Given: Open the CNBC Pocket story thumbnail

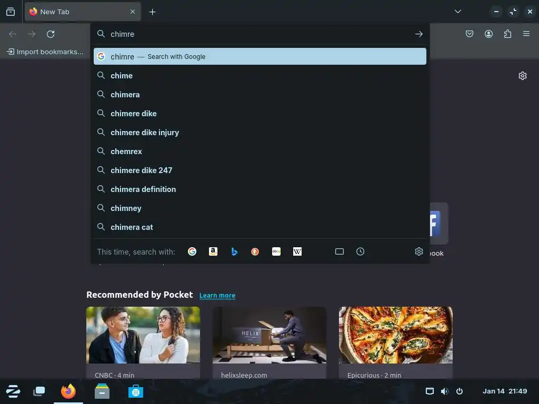Looking at the screenshot, I should (143, 335).
